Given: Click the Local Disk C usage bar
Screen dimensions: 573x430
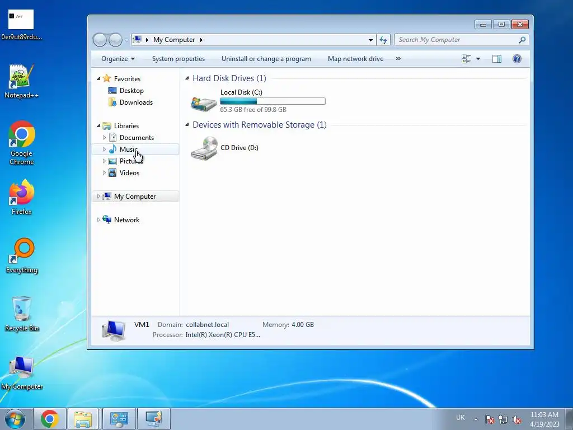Looking at the screenshot, I should tap(273, 101).
